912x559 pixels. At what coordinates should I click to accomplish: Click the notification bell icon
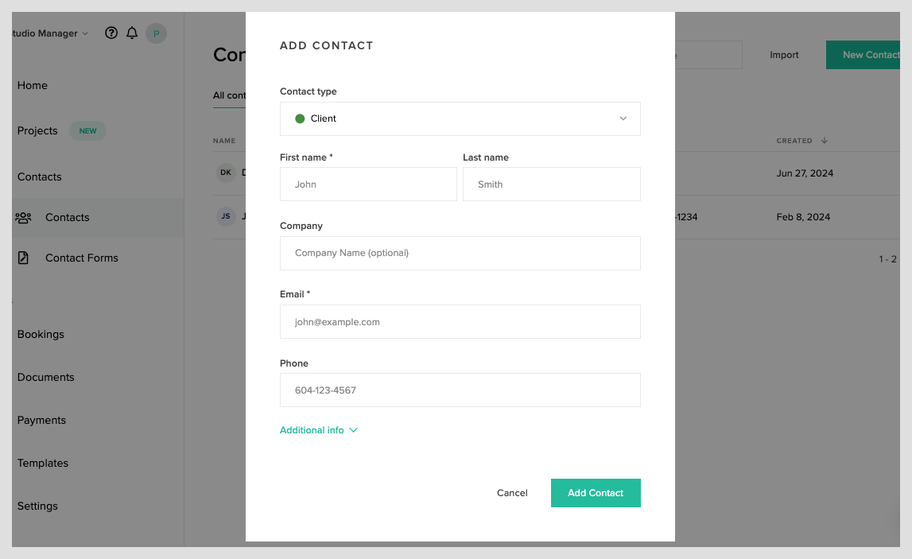[x=132, y=33]
